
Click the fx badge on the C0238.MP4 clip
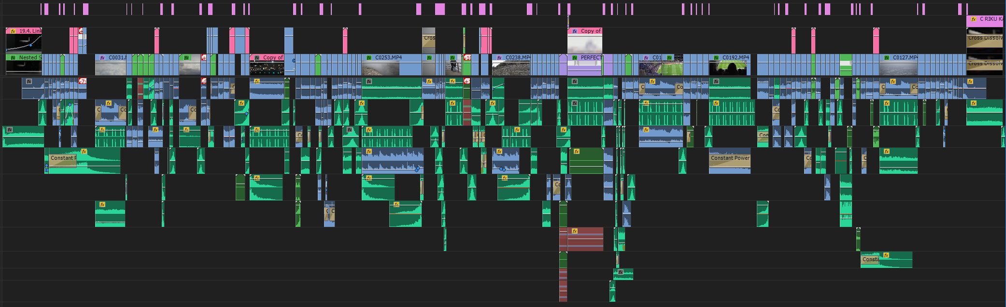[x=499, y=57]
